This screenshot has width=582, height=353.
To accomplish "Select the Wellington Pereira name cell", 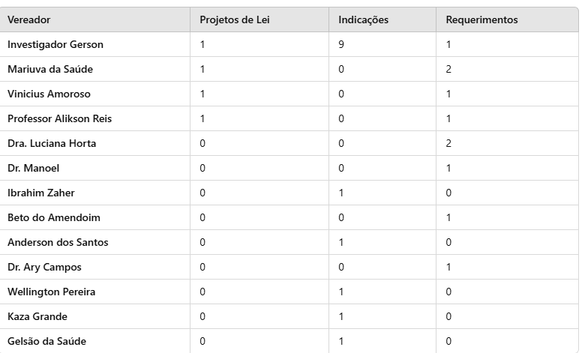I will tap(51, 292).
